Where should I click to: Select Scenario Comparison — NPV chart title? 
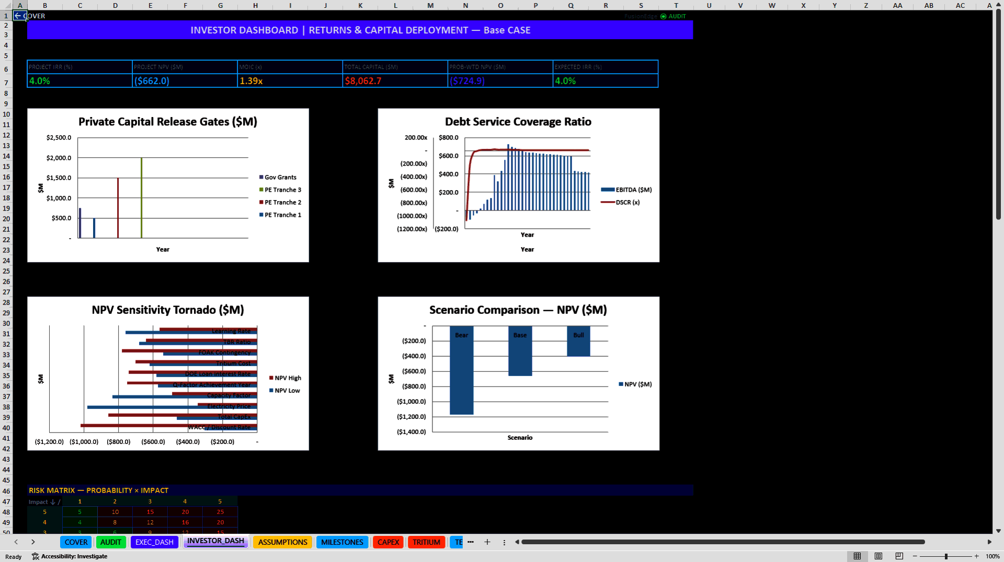518,310
